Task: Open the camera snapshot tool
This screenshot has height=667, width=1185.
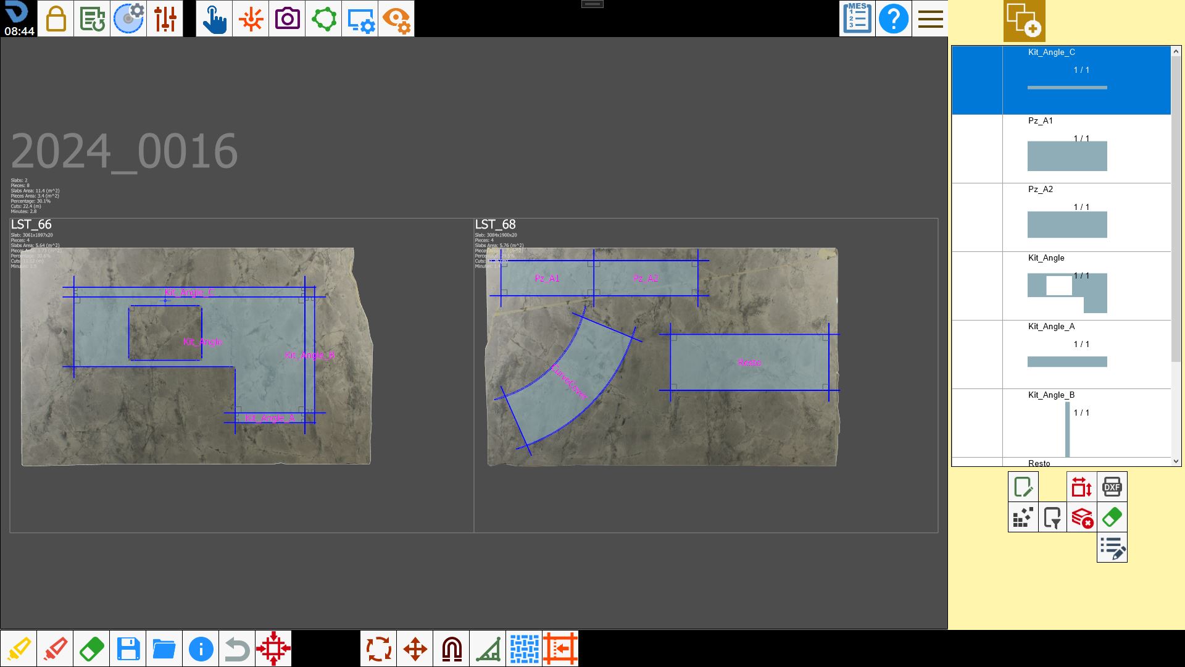Action: coord(287,19)
